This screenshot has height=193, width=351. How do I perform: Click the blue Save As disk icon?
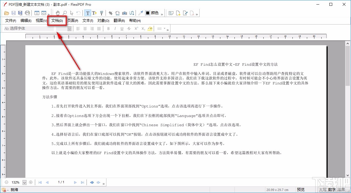tap(20, 13)
